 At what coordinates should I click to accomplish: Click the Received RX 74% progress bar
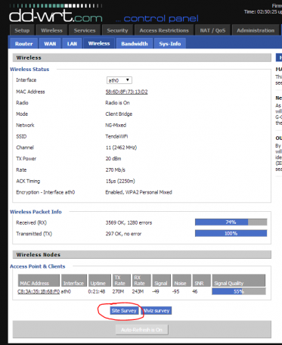(x=231, y=222)
